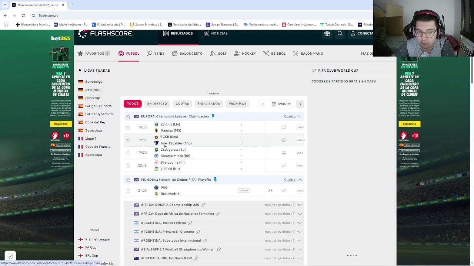Filter matches by Próximos
Image resolution: width=474 pixels, height=266 pixels.
pyautogui.click(x=237, y=104)
